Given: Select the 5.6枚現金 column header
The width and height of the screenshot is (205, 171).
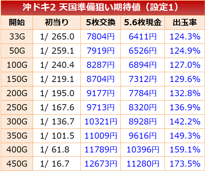Looking at the screenshot, I should tap(143, 22).
